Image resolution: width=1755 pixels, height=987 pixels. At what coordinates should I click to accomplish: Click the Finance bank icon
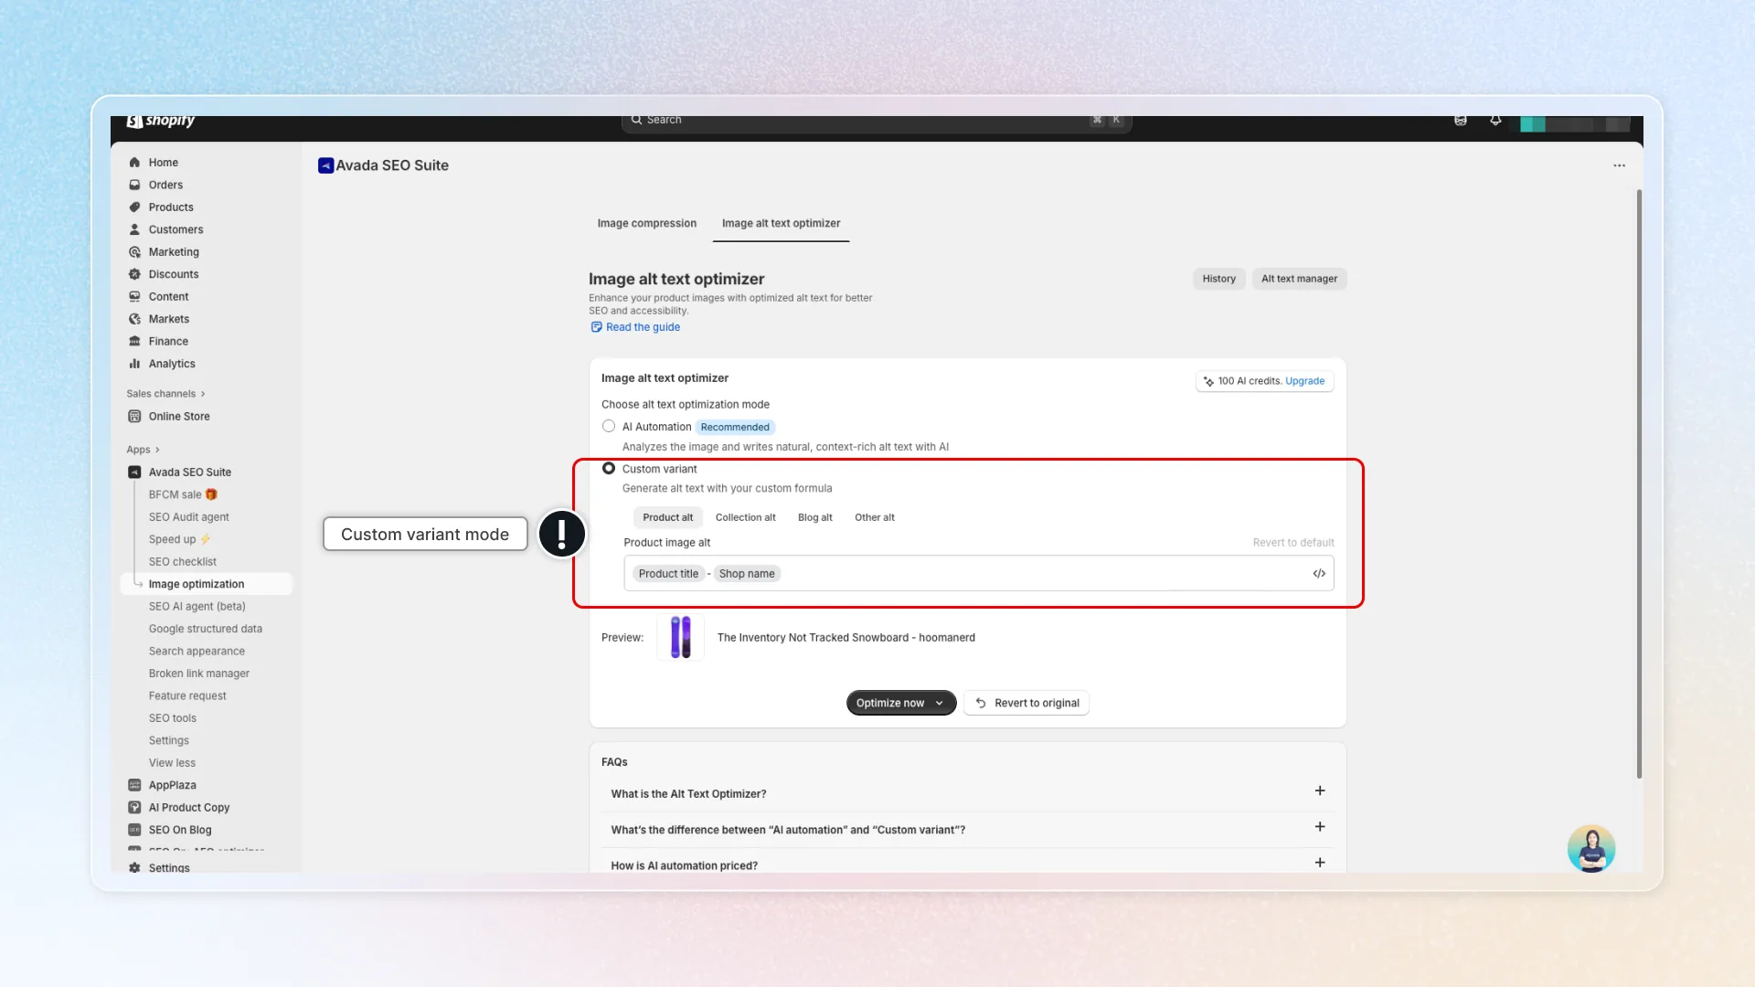tap(134, 342)
